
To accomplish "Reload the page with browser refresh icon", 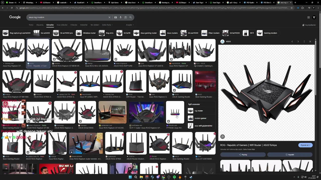I will (x=12, y=8).
